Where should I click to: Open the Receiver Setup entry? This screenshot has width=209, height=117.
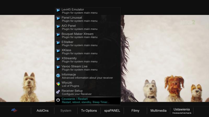(x=88, y=92)
